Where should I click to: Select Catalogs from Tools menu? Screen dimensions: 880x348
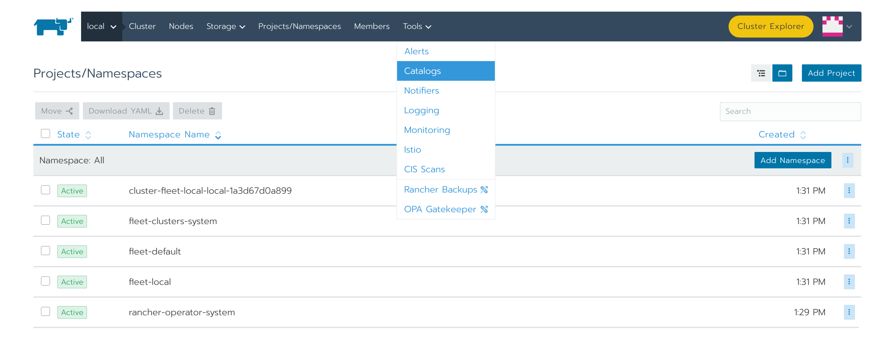(x=422, y=71)
